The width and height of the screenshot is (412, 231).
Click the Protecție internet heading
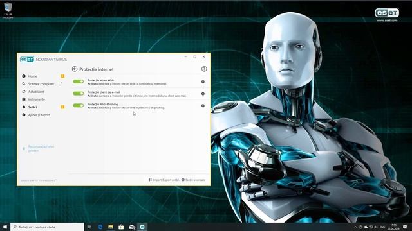pyautogui.click(x=97, y=69)
